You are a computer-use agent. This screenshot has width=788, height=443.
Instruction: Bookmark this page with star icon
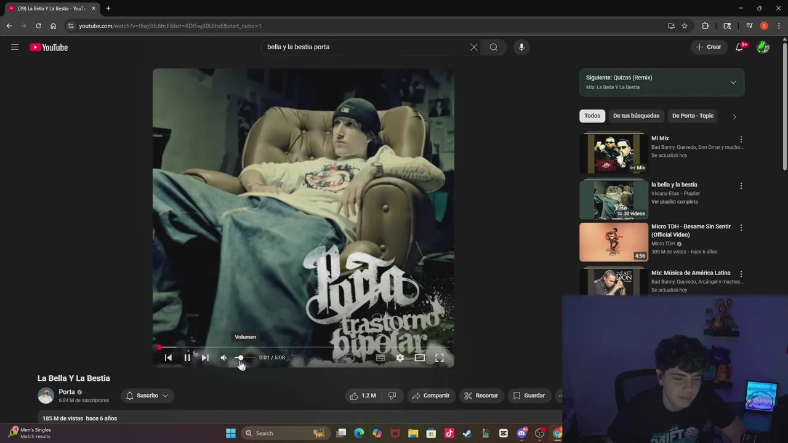coord(684,26)
